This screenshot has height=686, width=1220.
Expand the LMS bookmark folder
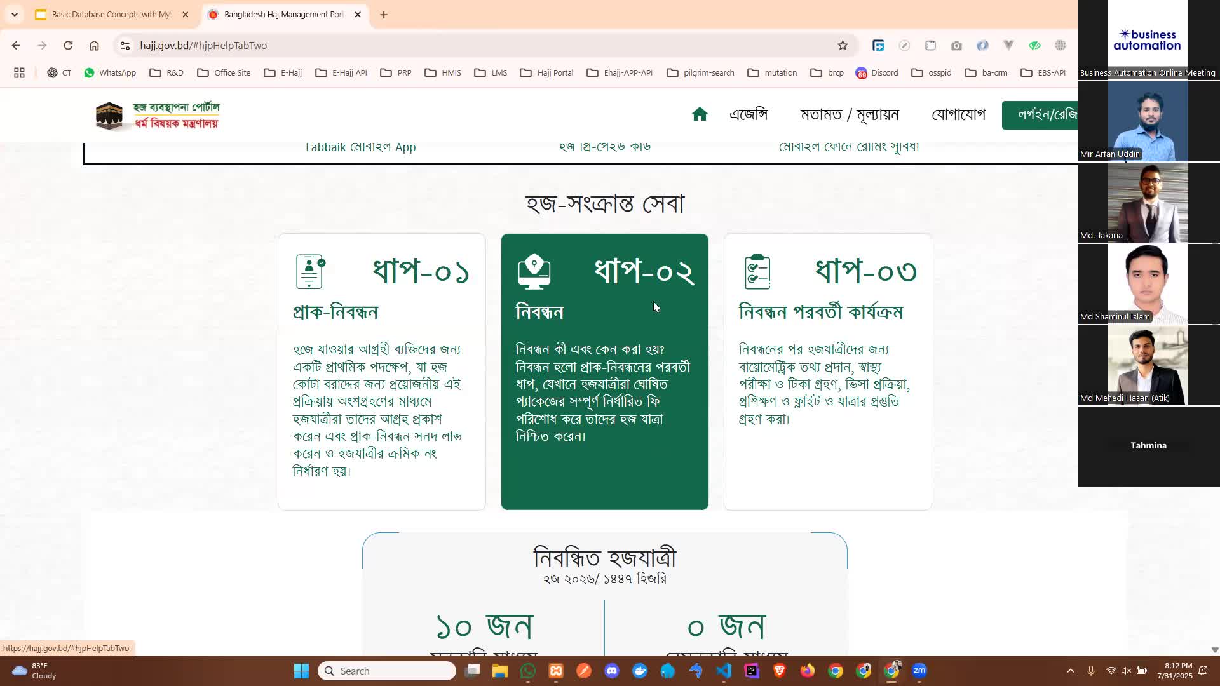pyautogui.click(x=491, y=73)
